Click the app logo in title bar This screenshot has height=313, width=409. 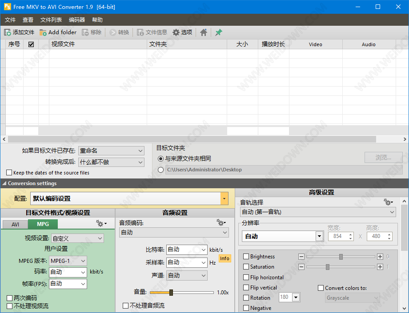7,7
